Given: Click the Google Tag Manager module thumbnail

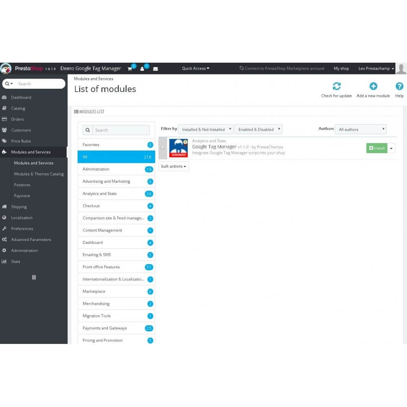Looking at the screenshot, I should 178,148.
